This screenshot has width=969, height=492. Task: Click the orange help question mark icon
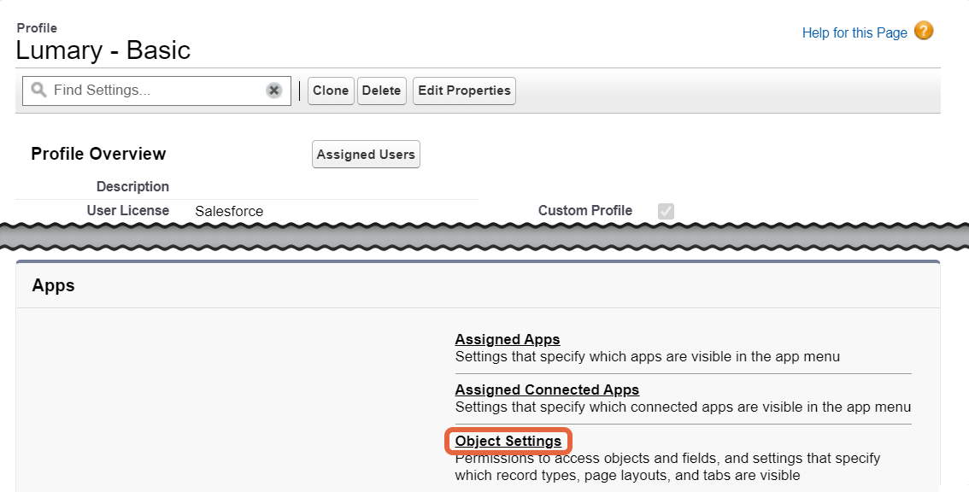coord(923,30)
